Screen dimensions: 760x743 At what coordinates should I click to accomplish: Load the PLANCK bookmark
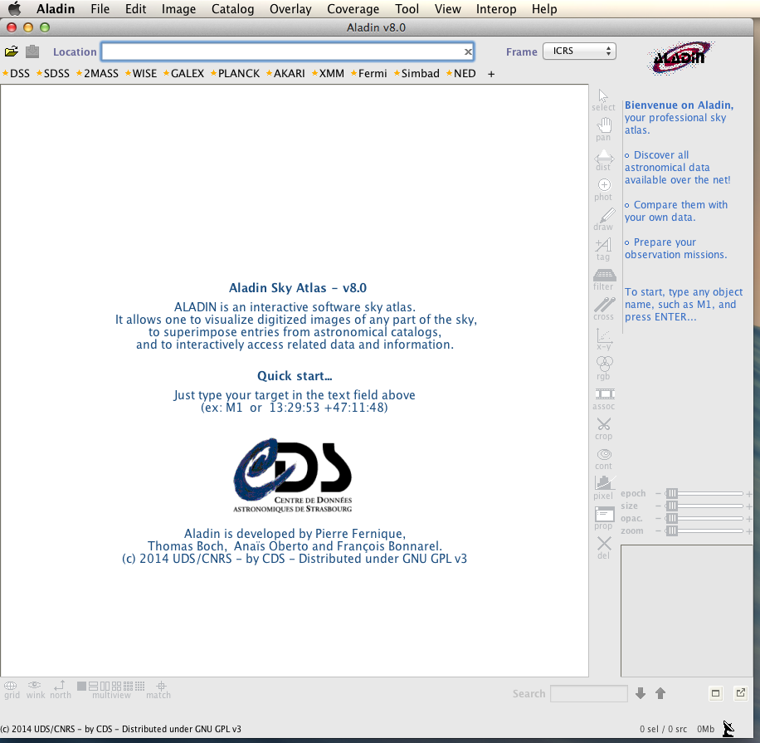pyautogui.click(x=235, y=73)
